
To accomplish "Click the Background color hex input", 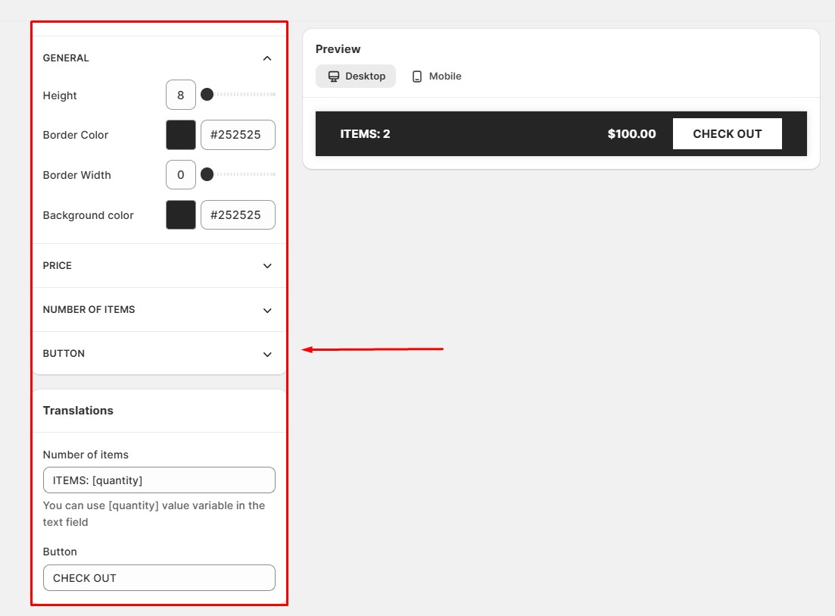I will 238,215.
